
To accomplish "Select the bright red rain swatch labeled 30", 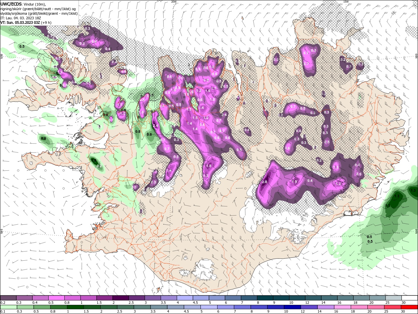I will [409, 307].
